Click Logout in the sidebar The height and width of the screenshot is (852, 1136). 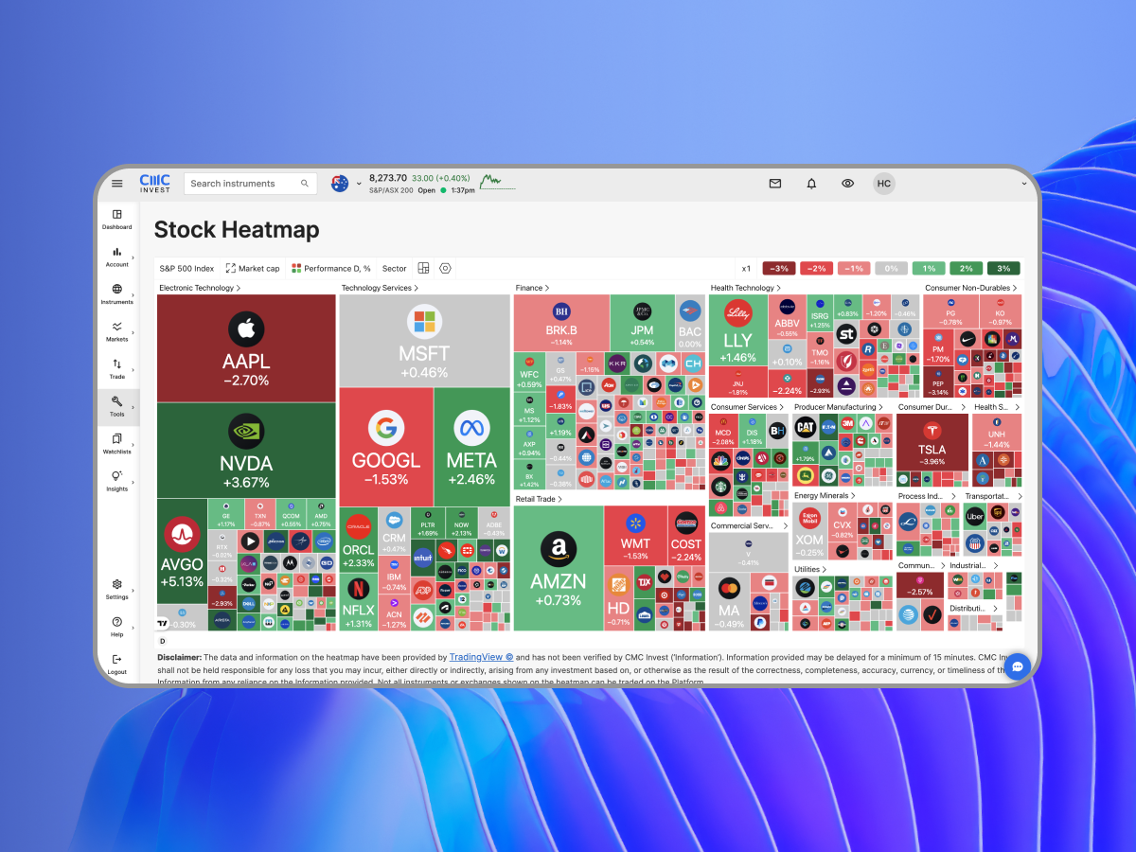117,664
